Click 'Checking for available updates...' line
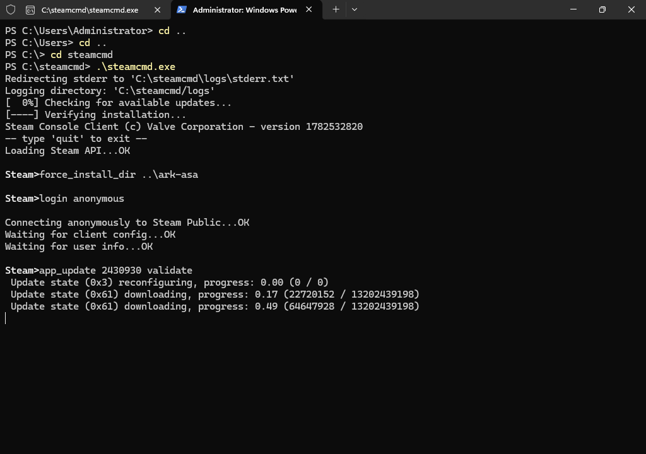Image resolution: width=646 pixels, height=454 pixels. click(x=118, y=103)
